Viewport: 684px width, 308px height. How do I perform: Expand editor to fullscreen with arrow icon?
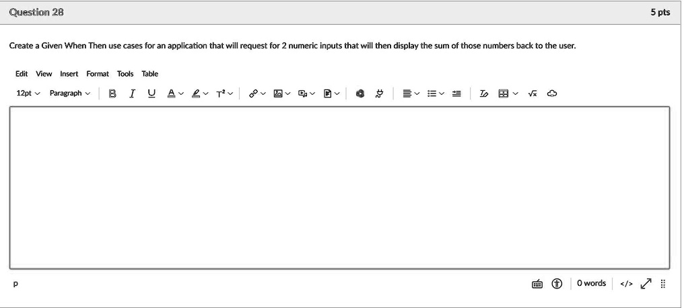pyautogui.click(x=646, y=284)
